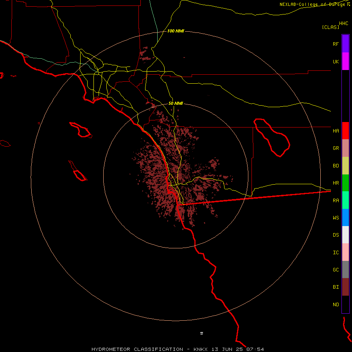Click the HHC product code text
Screen dimensions: 352x352
(343, 23)
